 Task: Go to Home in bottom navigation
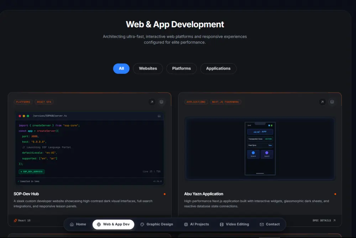point(78,224)
